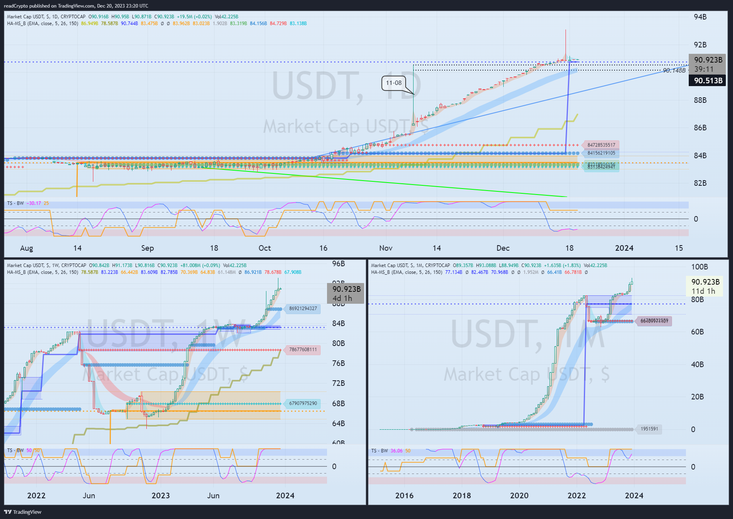733x519 pixels.
Task: Click the current price label 90.923B with 39:11 countdown
Action: pyautogui.click(x=708, y=64)
